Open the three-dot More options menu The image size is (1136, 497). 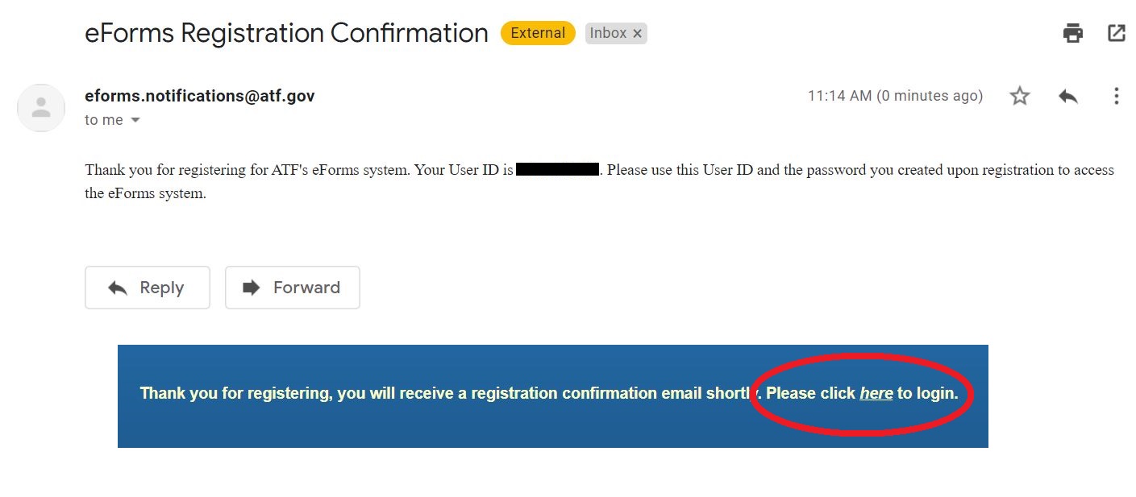[1116, 97]
